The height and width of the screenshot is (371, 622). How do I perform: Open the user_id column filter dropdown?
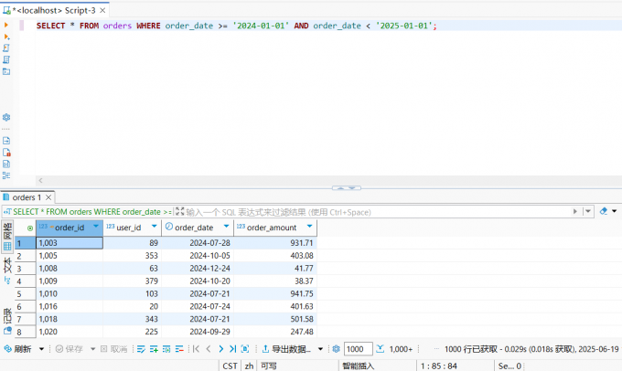click(x=155, y=227)
